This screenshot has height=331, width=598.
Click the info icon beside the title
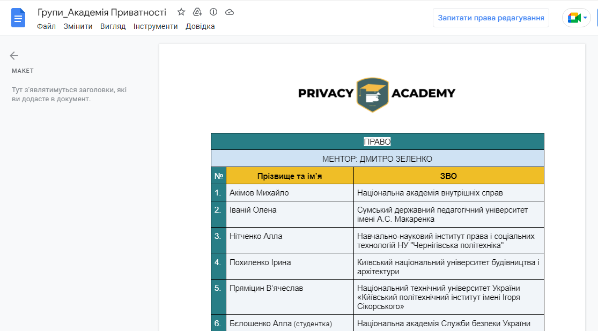213,12
